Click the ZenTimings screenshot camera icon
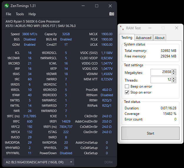This screenshot has width=184, height=168. point(111,14)
